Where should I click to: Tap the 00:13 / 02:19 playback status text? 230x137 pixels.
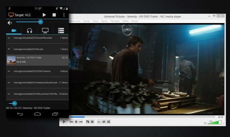[x=28, y=108]
